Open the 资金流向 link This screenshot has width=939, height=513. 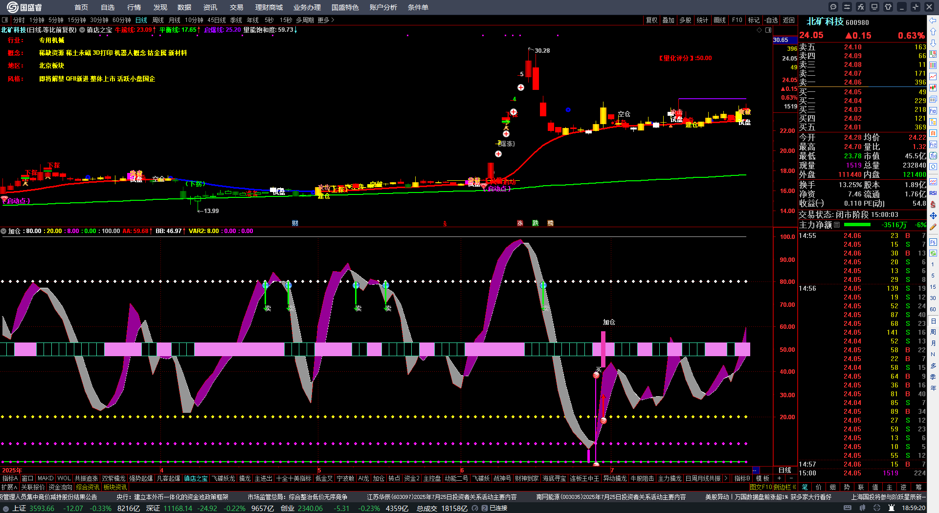click(x=60, y=487)
